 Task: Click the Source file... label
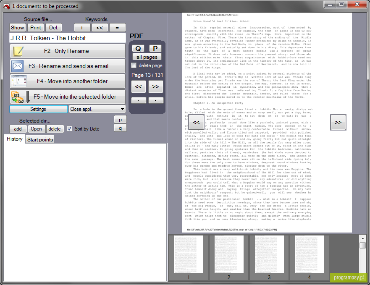38,19
